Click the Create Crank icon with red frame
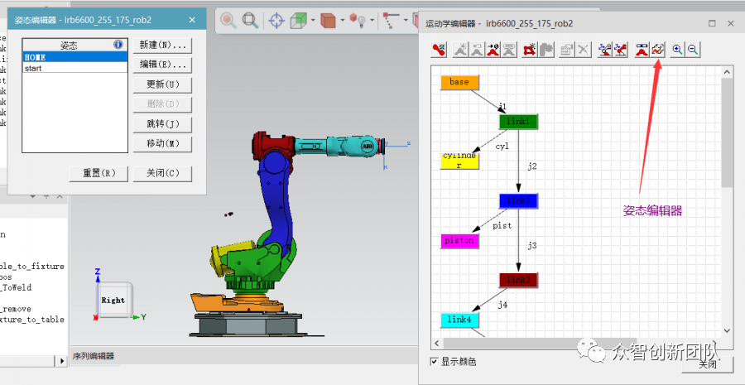Viewport: 745px width, 385px height. (x=529, y=50)
